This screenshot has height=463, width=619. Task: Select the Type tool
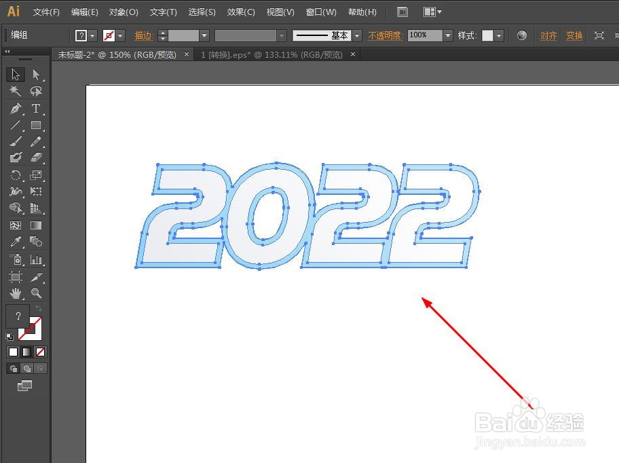(36, 108)
